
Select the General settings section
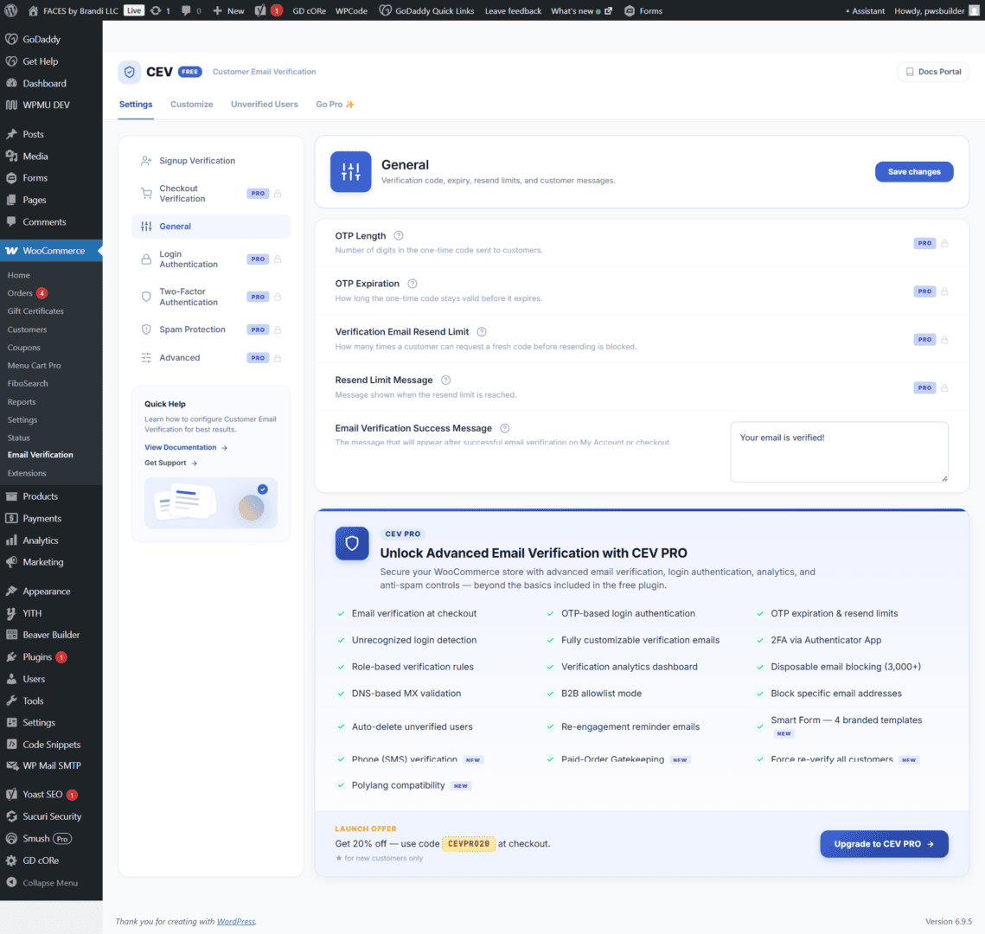211,226
